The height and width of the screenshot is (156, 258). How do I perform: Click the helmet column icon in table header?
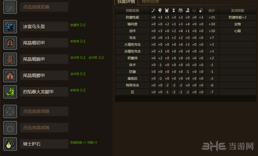160,10
